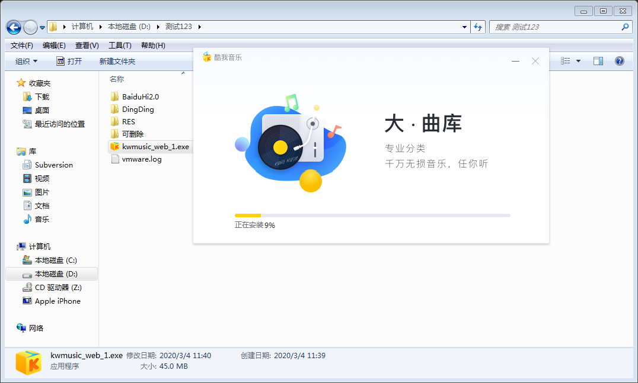Viewport: 638px width, 383px height.
Task: Click the help question mark icon
Action: pos(620,60)
